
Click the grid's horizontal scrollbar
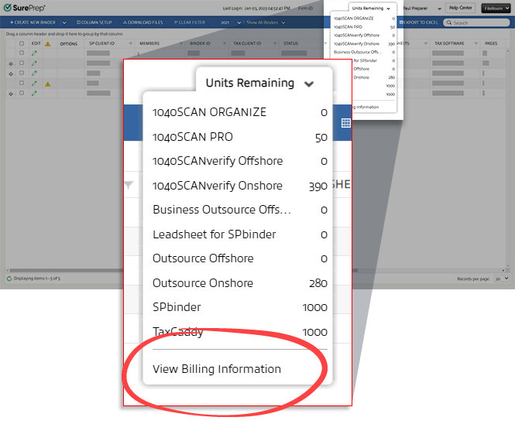[x=184, y=271]
